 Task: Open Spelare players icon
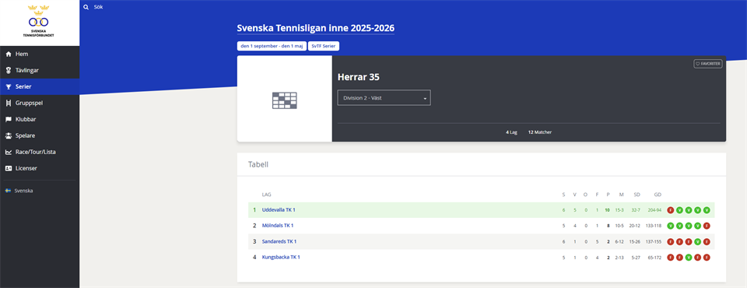point(8,136)
